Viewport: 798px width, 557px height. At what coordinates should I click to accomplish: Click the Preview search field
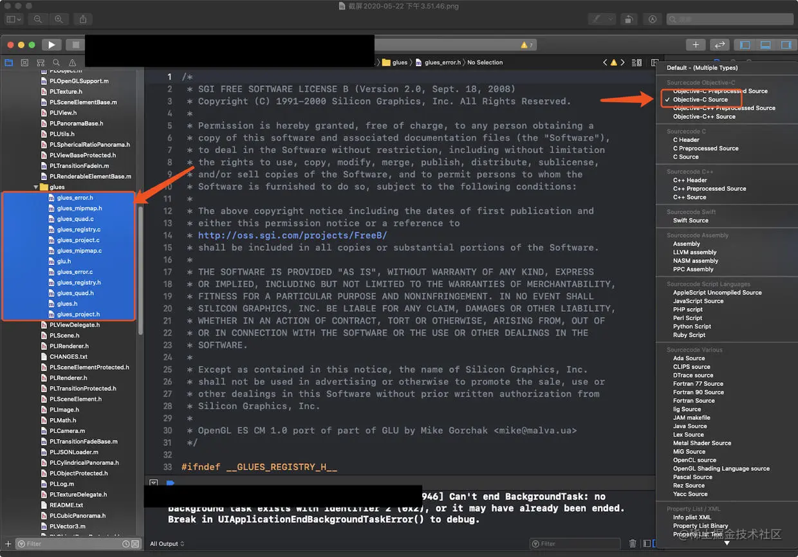729,19
